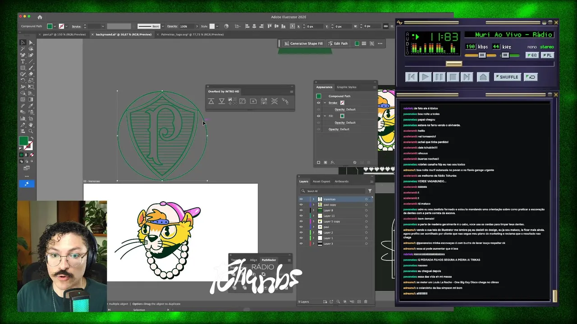Click the last icon in Overlord panel
The width and height of the screenshot is (577, 324).
pyautogui.click(x=285, y=101)
